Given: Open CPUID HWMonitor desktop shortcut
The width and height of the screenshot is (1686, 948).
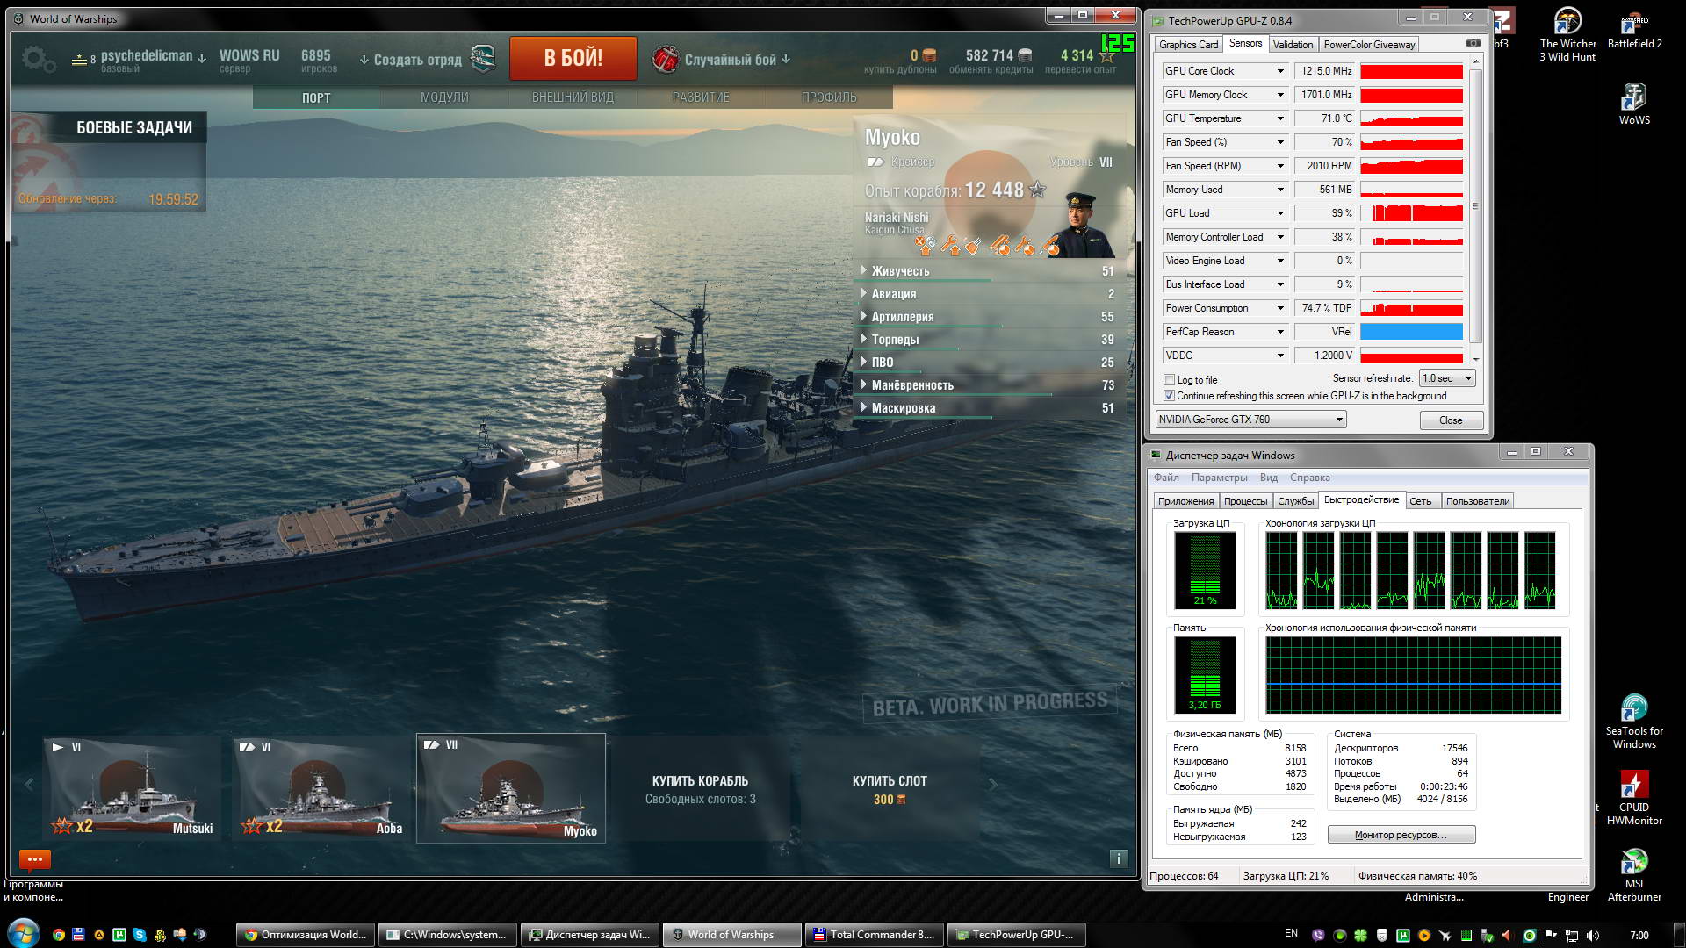Looking at the screenshot, I should (x=1634, y=798).
